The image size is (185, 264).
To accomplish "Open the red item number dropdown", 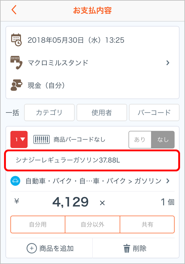I will tap(19, 139).
